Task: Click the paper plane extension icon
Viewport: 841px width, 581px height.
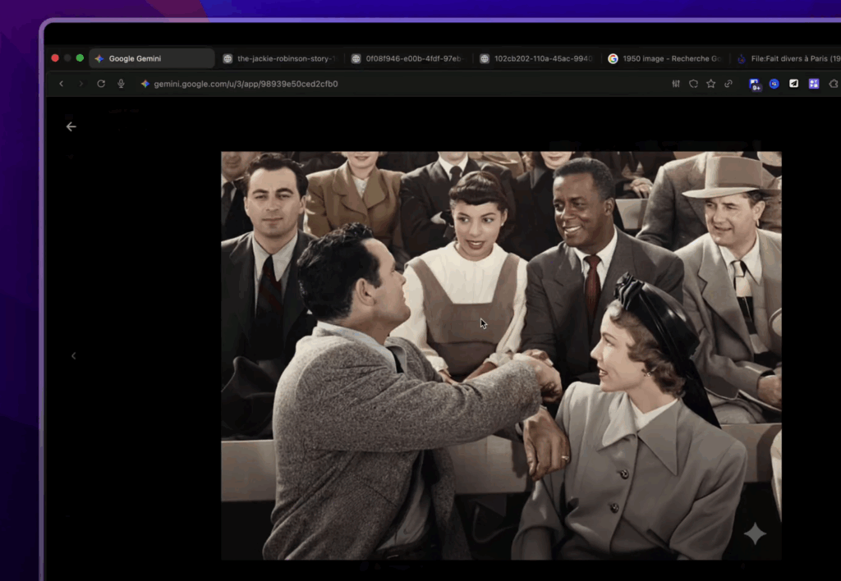Action: (794, 84)
